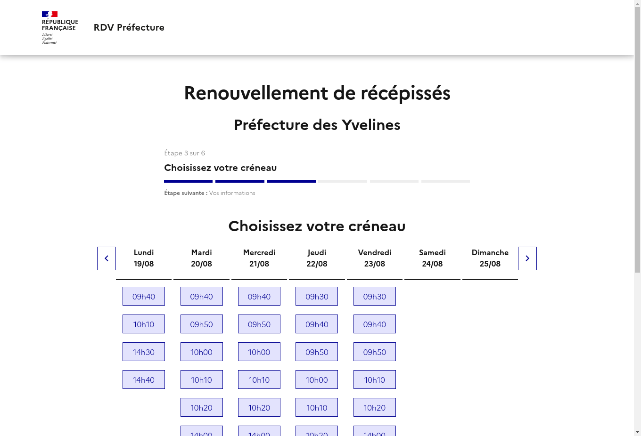The height and width of the screenshot is (436, 641).
Task: Pick the Mercredi 21/08 09h40 slot
Action: coord(259,296)
